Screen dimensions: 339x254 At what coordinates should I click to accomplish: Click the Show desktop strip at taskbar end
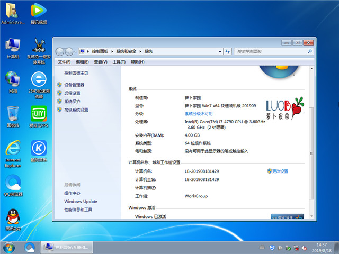point(337,248)
